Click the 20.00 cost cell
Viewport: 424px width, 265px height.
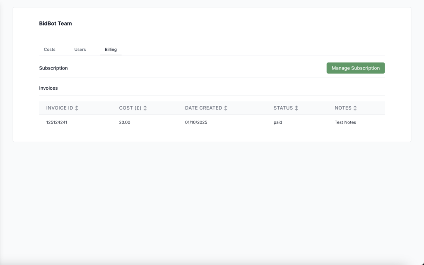point(125,122)
